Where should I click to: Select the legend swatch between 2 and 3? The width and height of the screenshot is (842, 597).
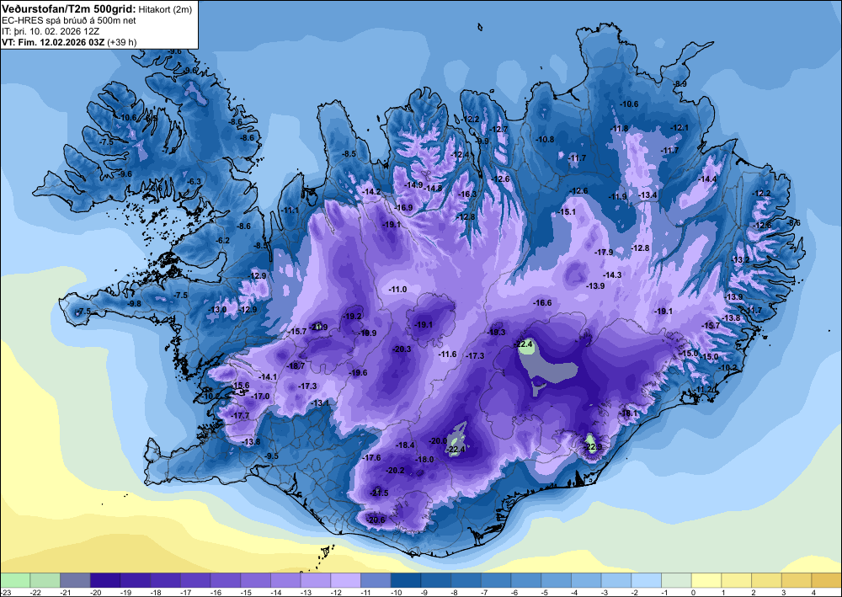pos(767,580)
